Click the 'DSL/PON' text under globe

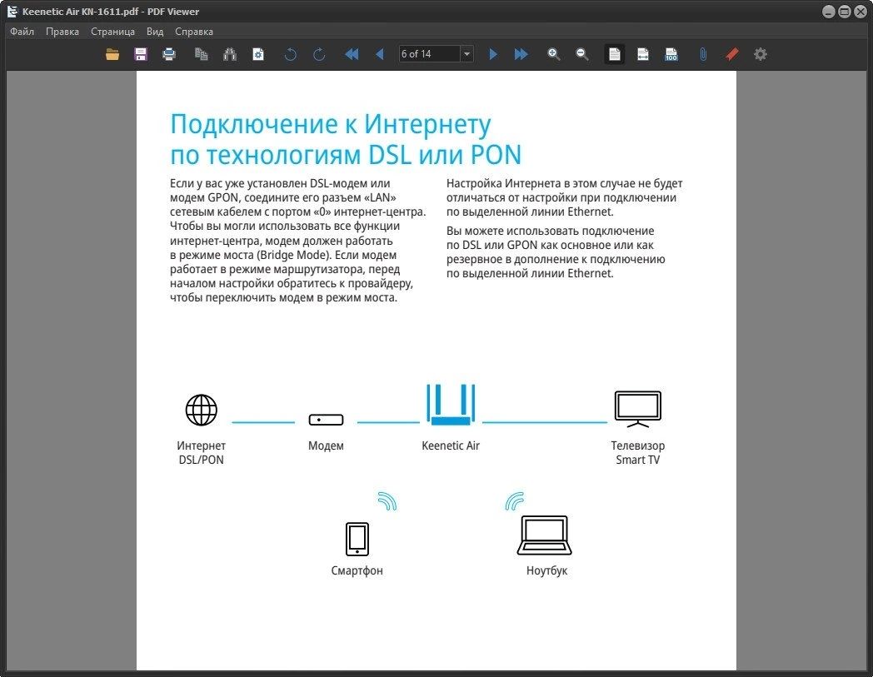(x=201, y=460)
